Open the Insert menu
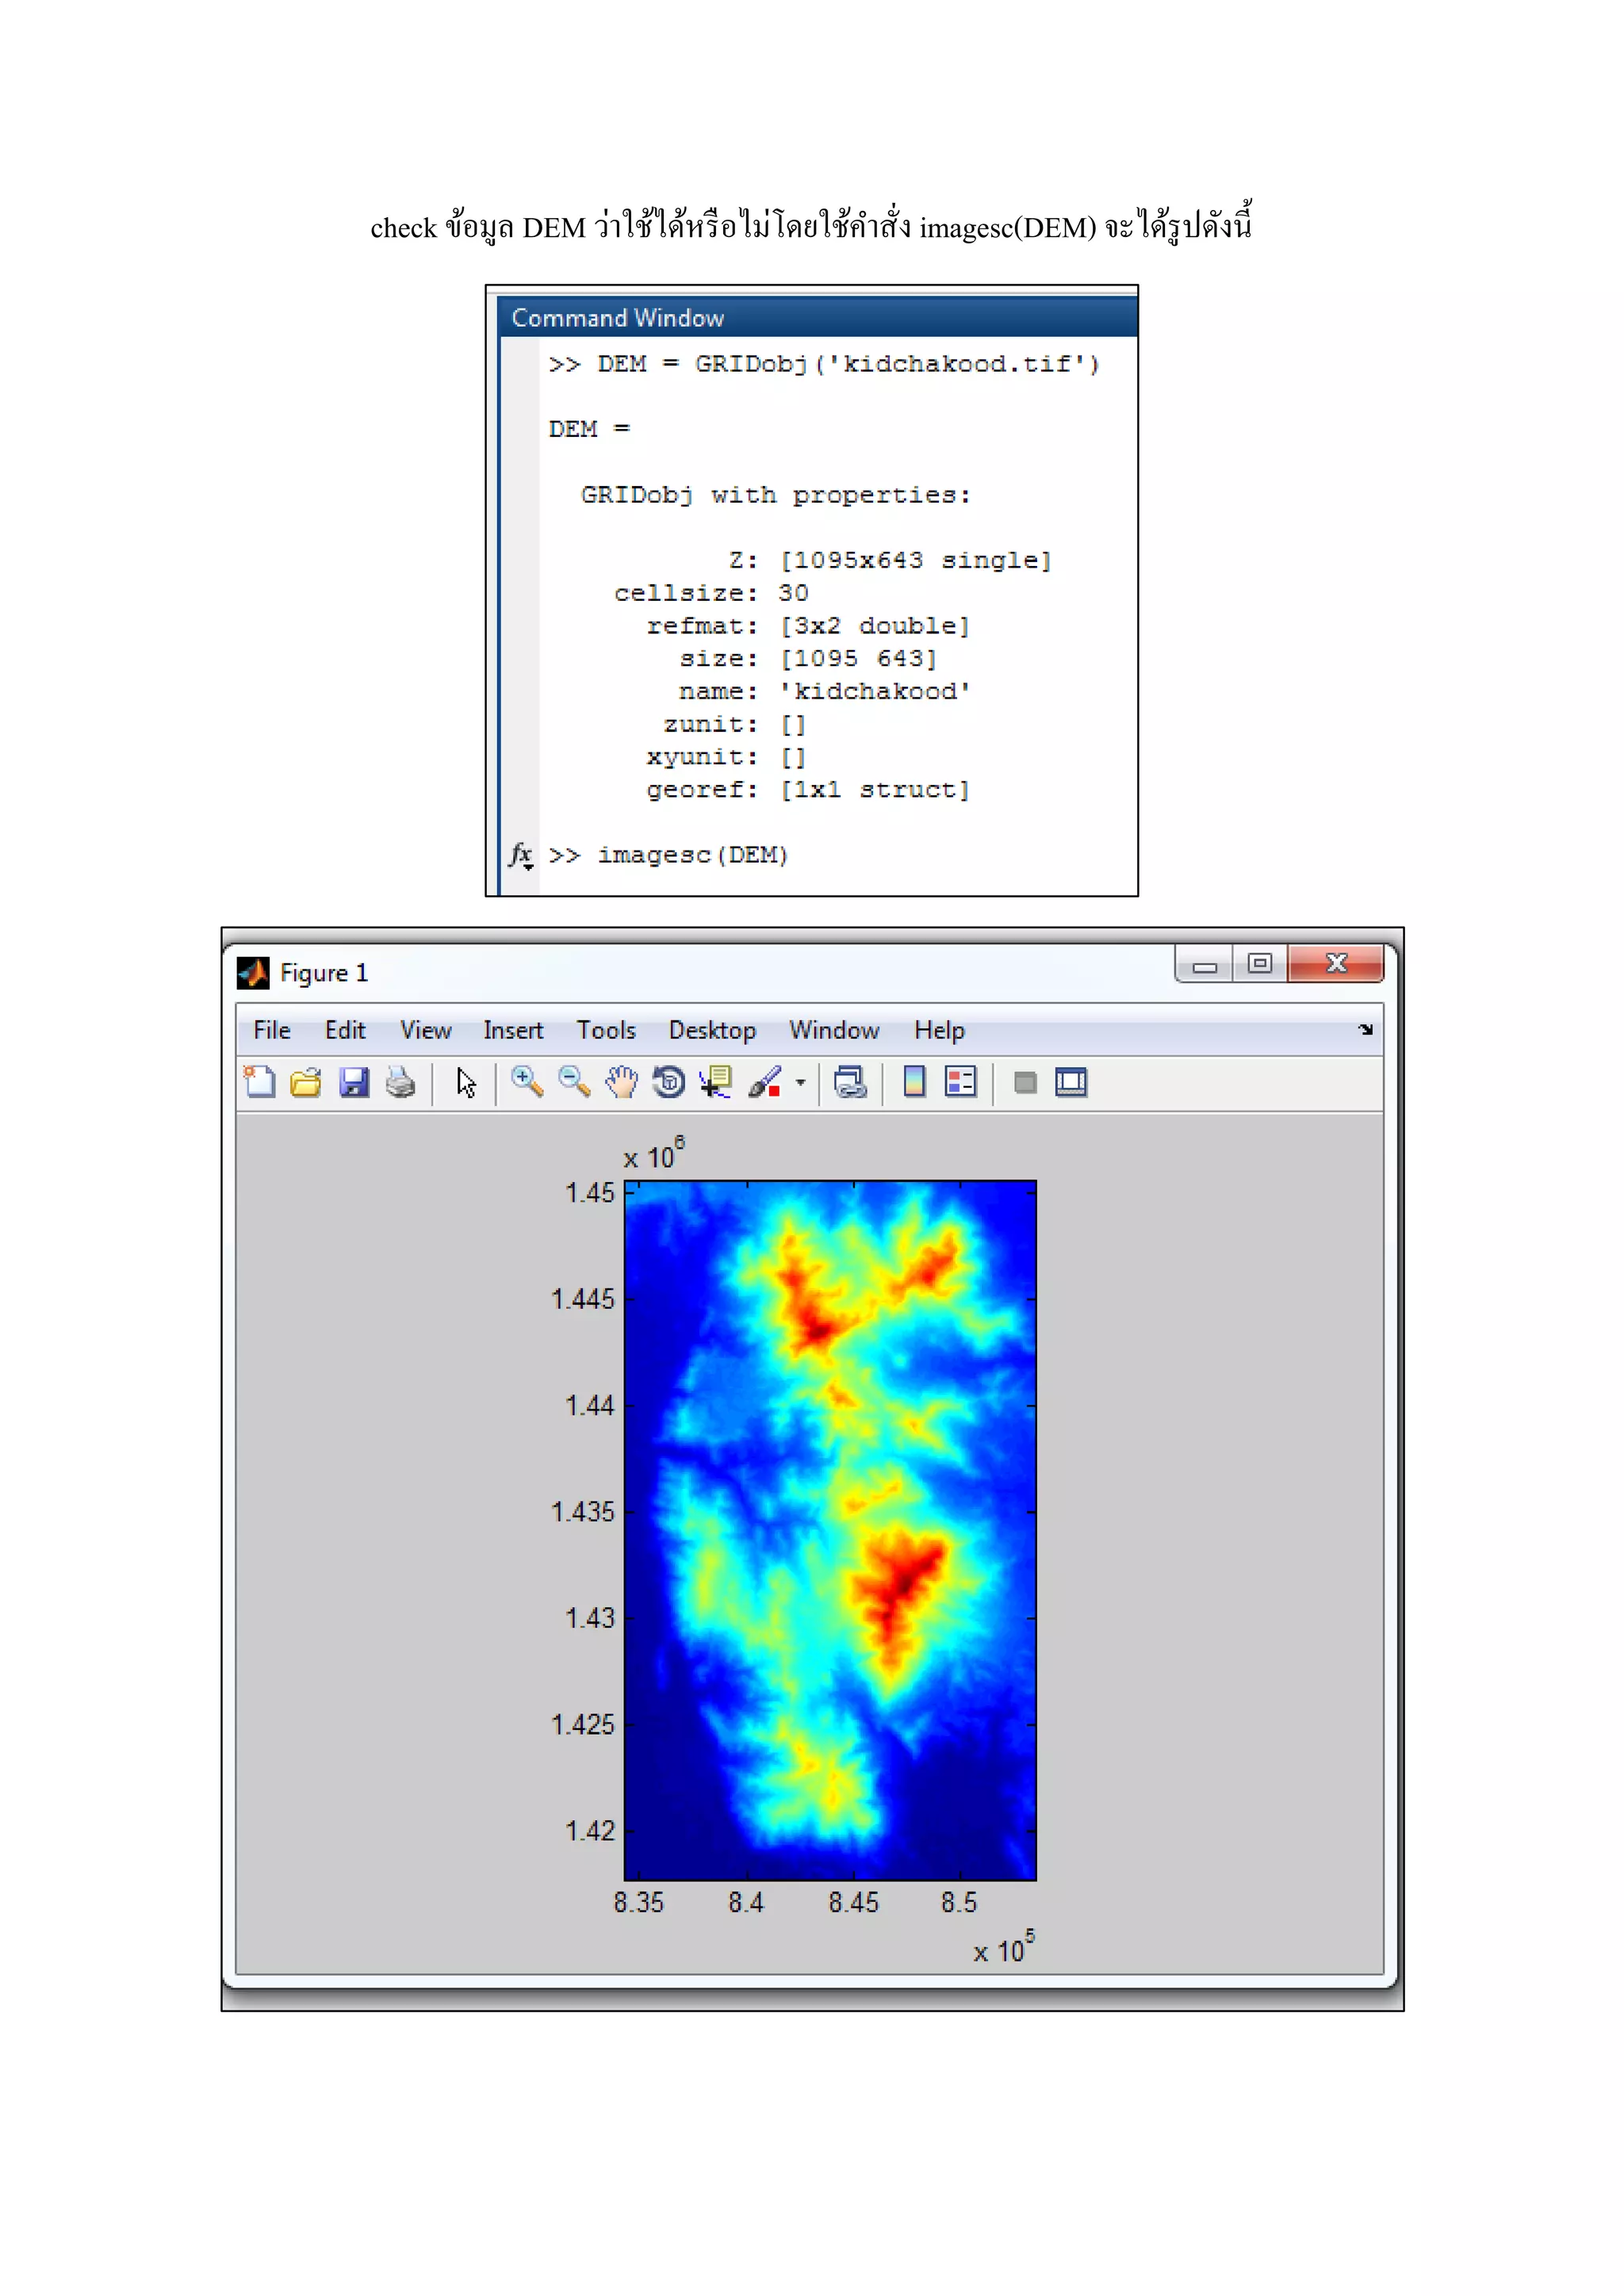 click(x=513, y=1030)
